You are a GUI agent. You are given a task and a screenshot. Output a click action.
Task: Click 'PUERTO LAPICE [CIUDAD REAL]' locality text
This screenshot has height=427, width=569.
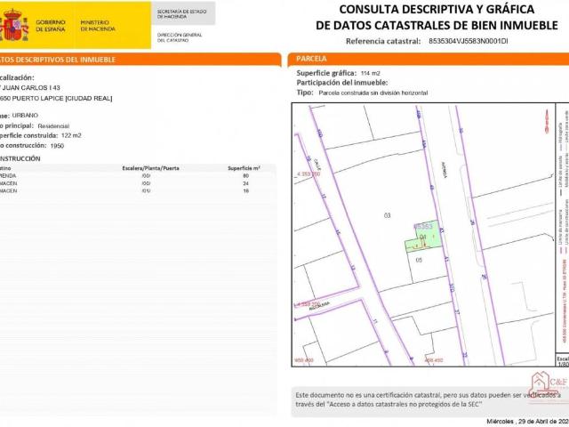point(62,99)
